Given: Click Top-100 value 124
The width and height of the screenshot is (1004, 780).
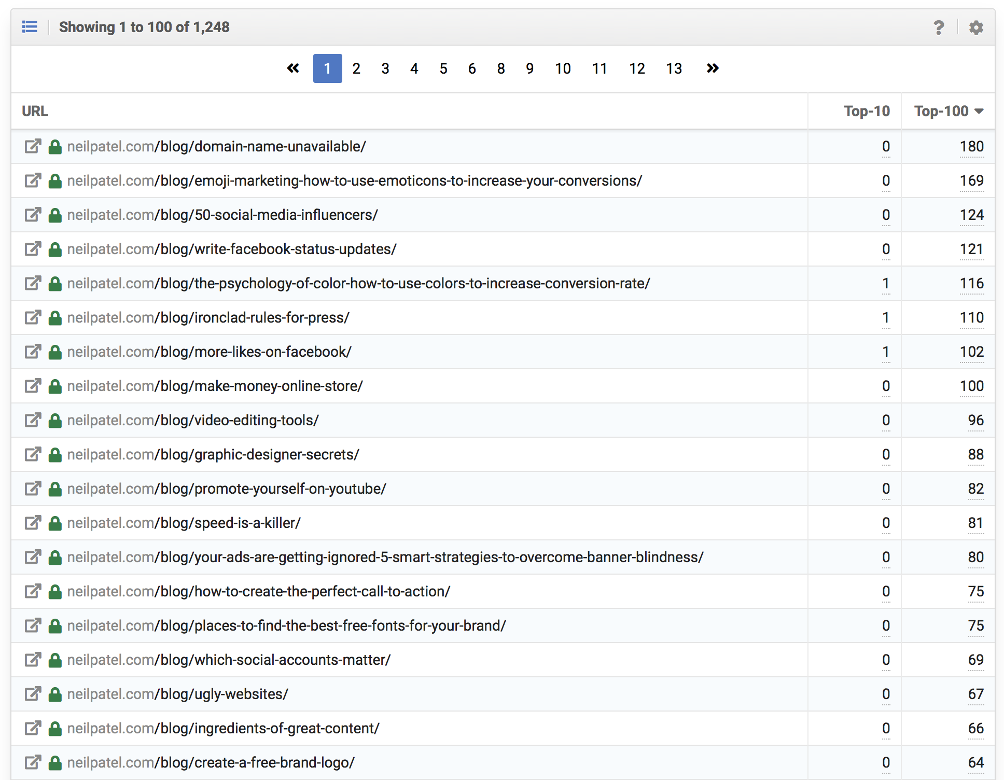Looking at the screenshot, I should click(971, 215).
